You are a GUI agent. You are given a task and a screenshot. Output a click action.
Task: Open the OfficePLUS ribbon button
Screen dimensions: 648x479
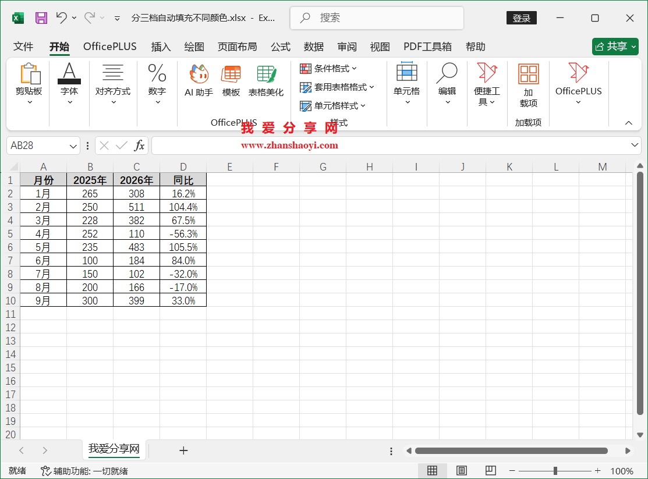(579, 84)
